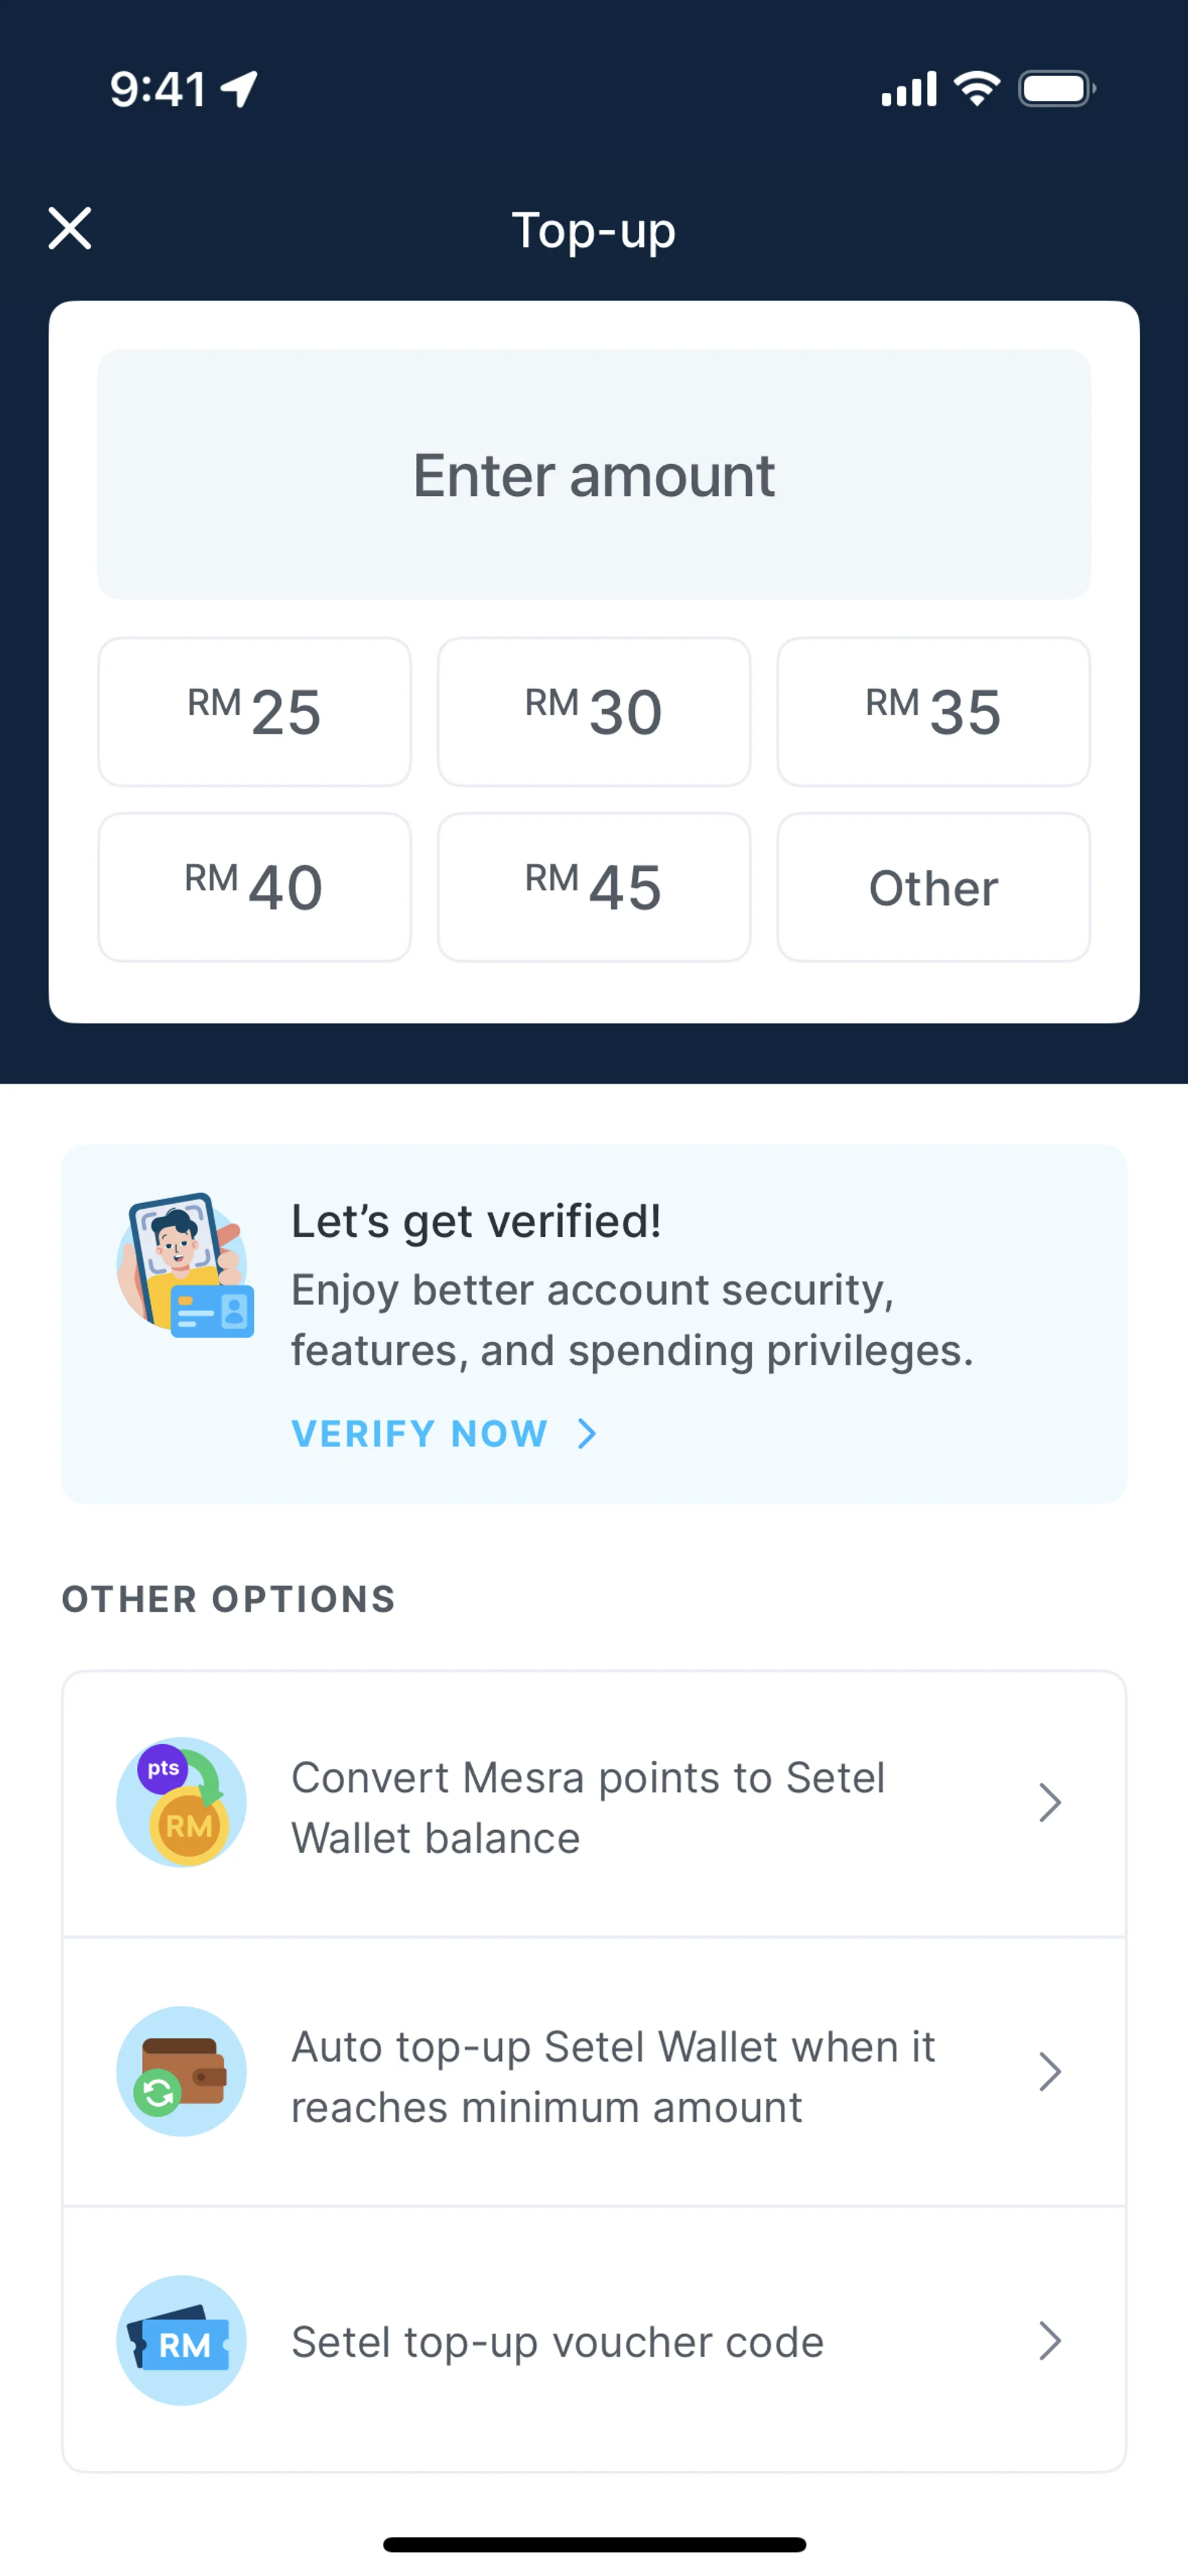Tap the ID verification illustration icon
Image resolution: width=1188 pixels, height=2576 pixels.
point(185,1265)
